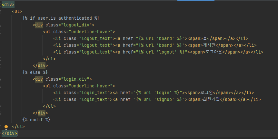Collapse the fold marker beside login_div line

[x=1, y=79]
